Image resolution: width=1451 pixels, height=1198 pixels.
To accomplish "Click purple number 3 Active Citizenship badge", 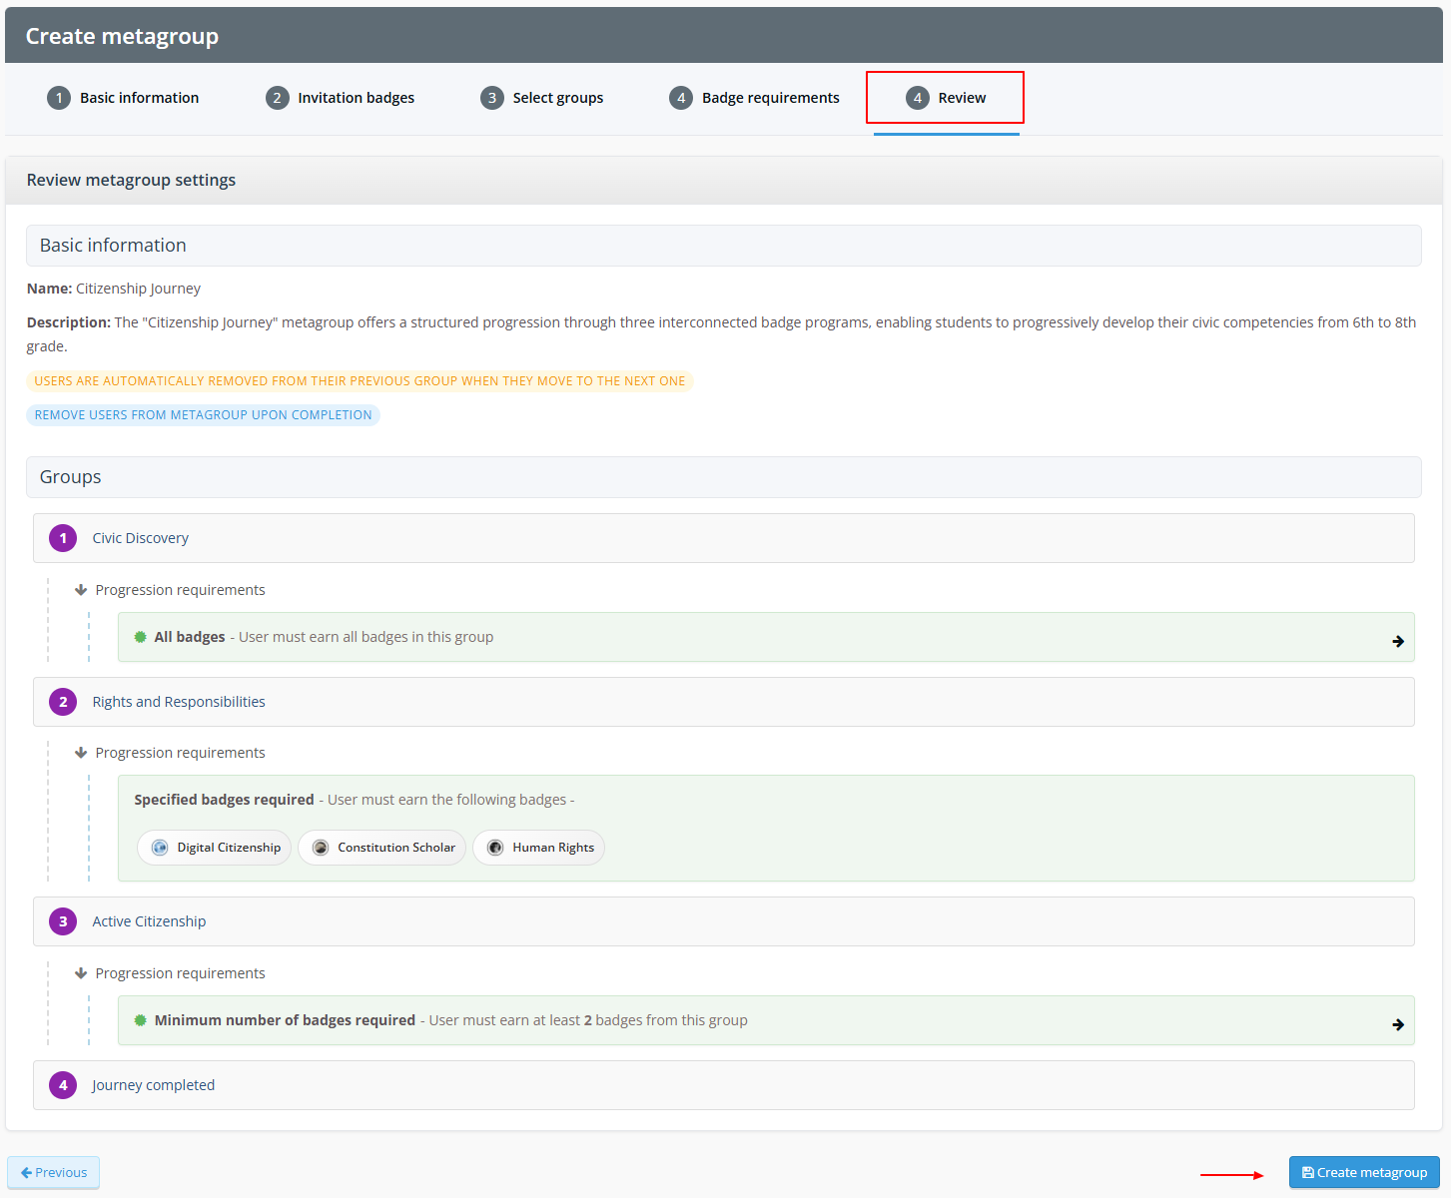I will [63, 921].
